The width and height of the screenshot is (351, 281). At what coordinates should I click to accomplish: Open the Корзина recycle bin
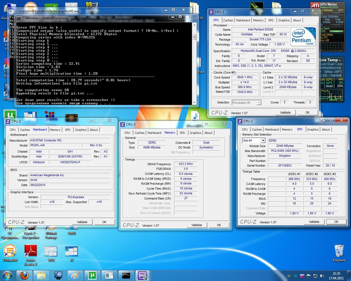pyautogui.click(x=339, y=253)
